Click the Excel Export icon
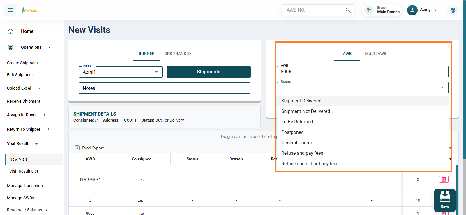Viewport: 466px width, 215px height. point(77,148)
